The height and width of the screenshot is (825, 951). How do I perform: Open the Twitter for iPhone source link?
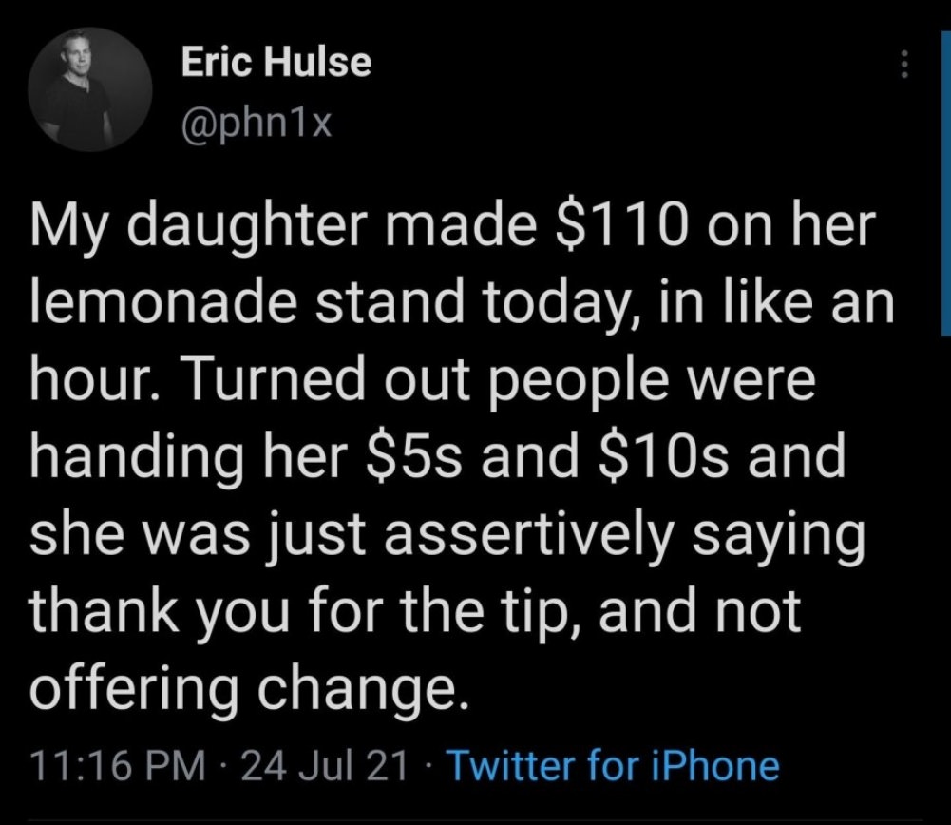pos(613,765)
